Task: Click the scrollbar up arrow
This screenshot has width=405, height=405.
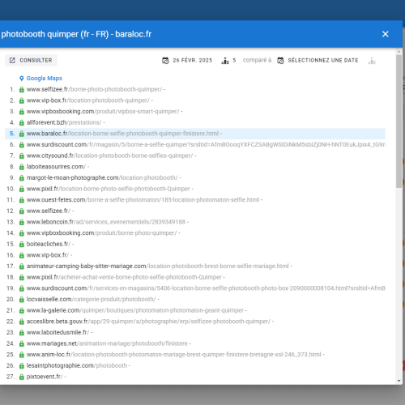Action: coord(399,51)
